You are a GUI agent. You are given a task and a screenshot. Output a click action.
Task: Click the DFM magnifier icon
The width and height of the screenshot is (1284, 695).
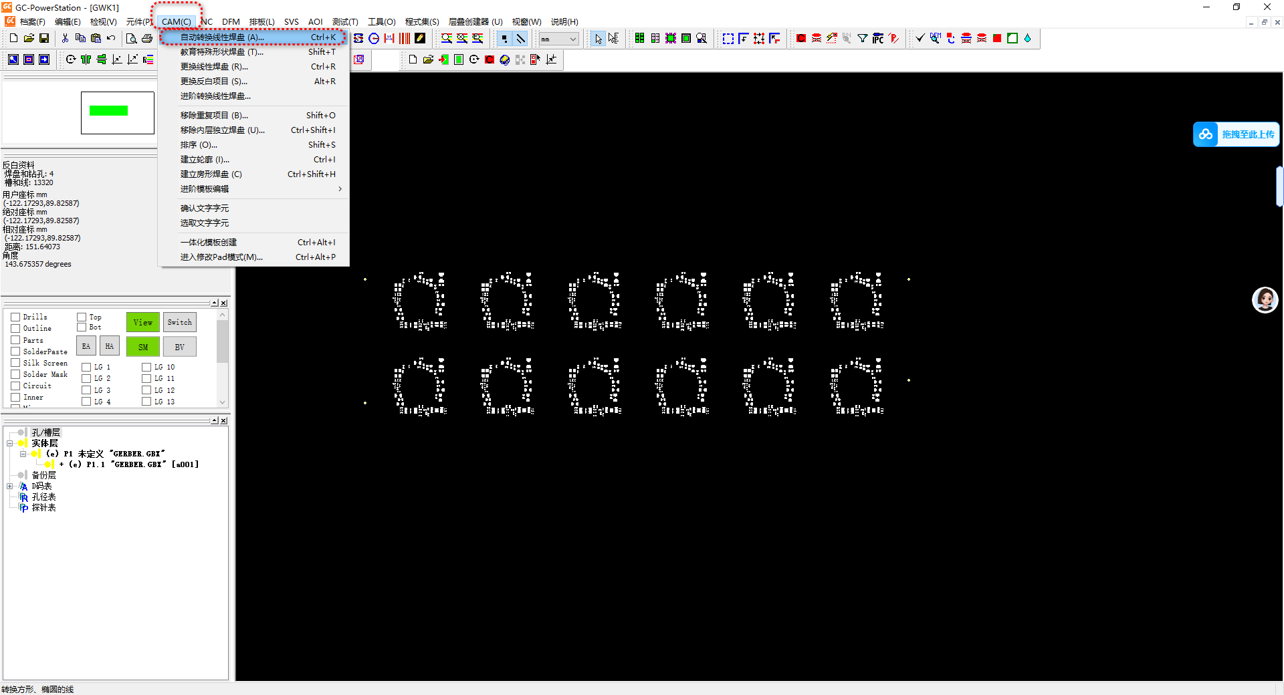coord(936,39)
